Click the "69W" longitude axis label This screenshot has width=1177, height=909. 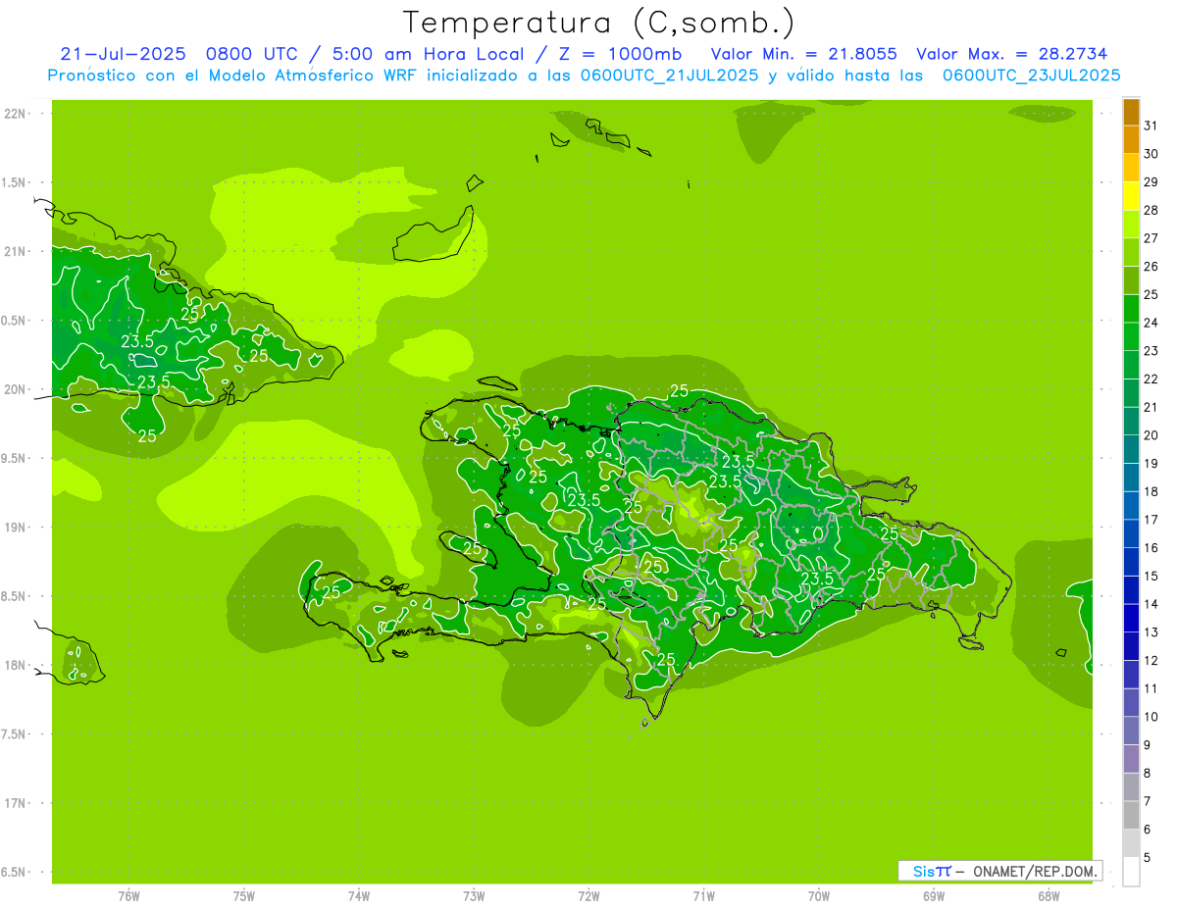(934, 896)
